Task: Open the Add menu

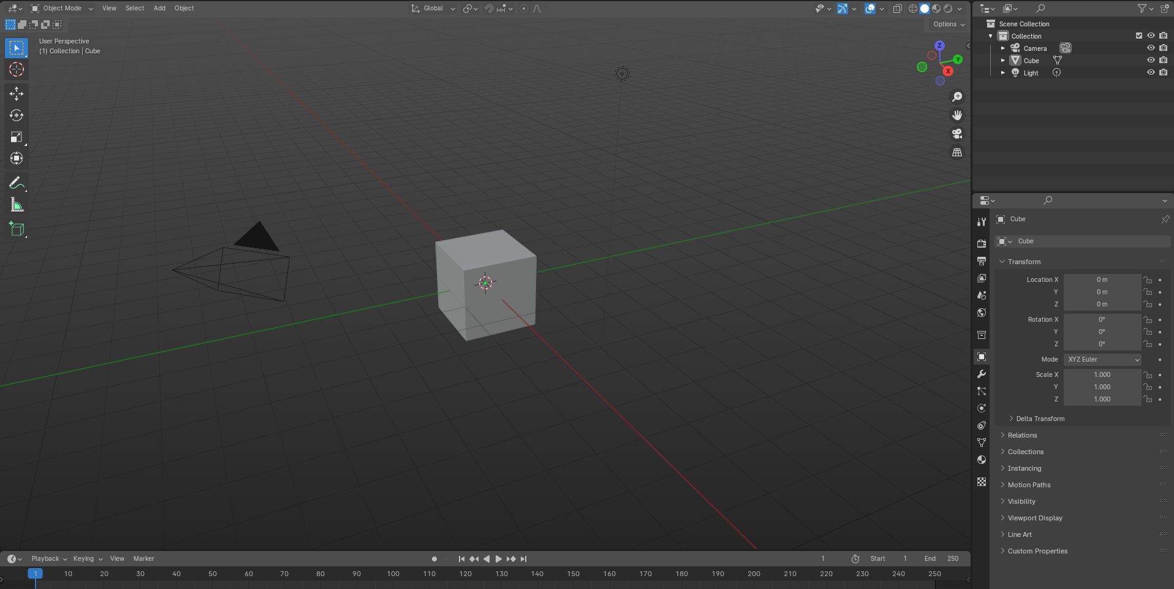Action: [159, 9]
